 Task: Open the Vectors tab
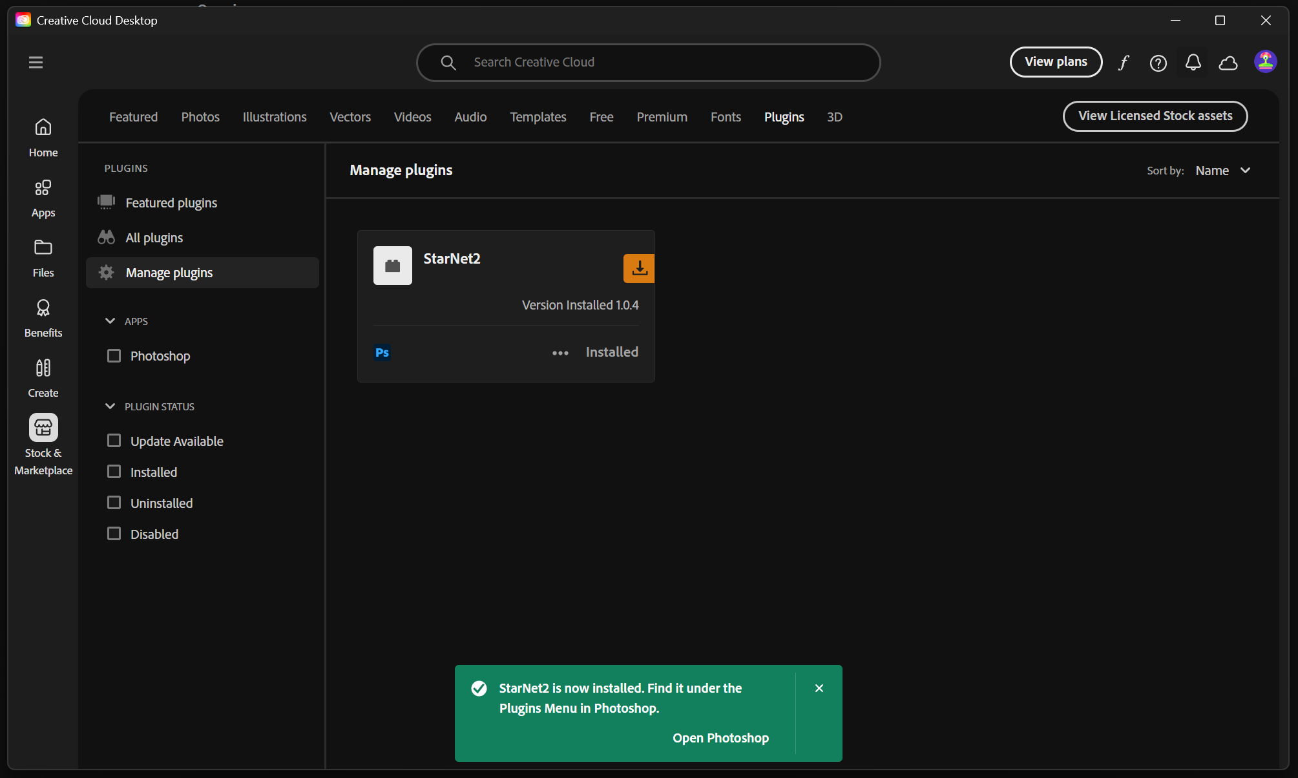(350, 117)
